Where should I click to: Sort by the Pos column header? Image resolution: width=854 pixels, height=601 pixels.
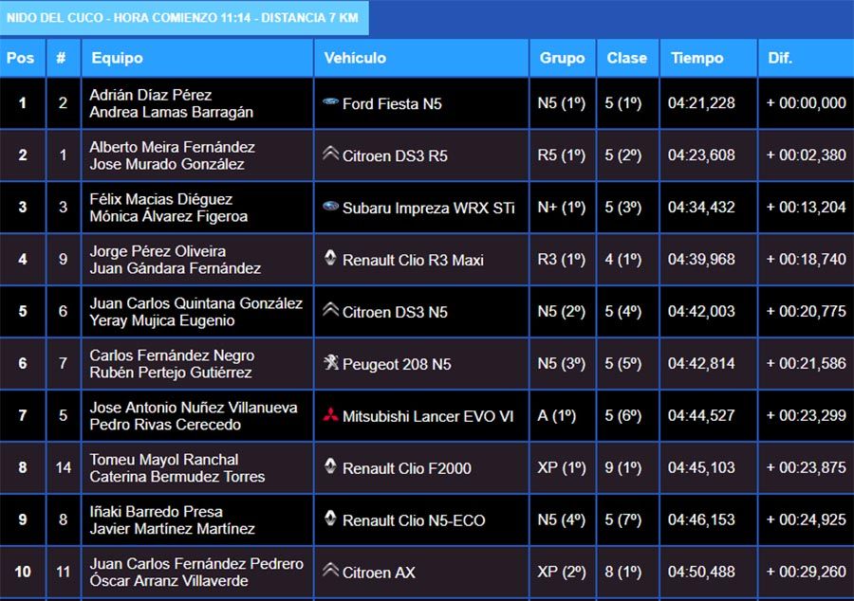pyautogui.click(x=20, y=58)
